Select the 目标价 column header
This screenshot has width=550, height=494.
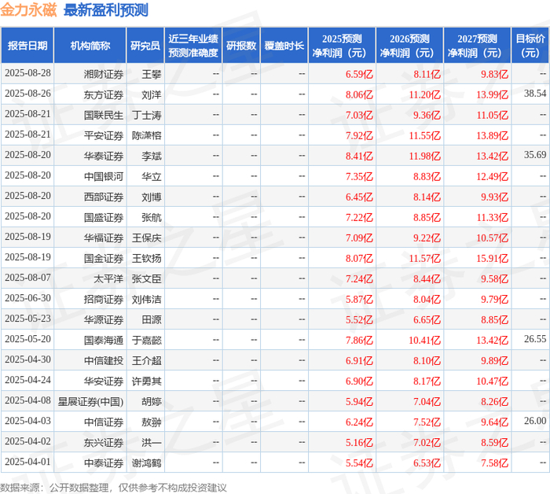pos(530,46)
